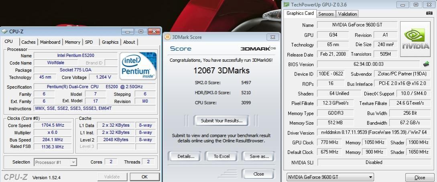Click the Pixel Fillrate value 12.3 GPixel/s
This screenshot has width=437, height=182.
coord(335,103)
